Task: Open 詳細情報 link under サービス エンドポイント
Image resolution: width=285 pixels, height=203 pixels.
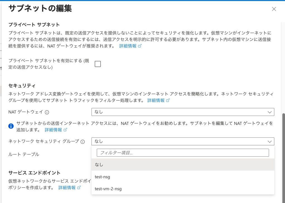Action: click(x=67, y=188)
